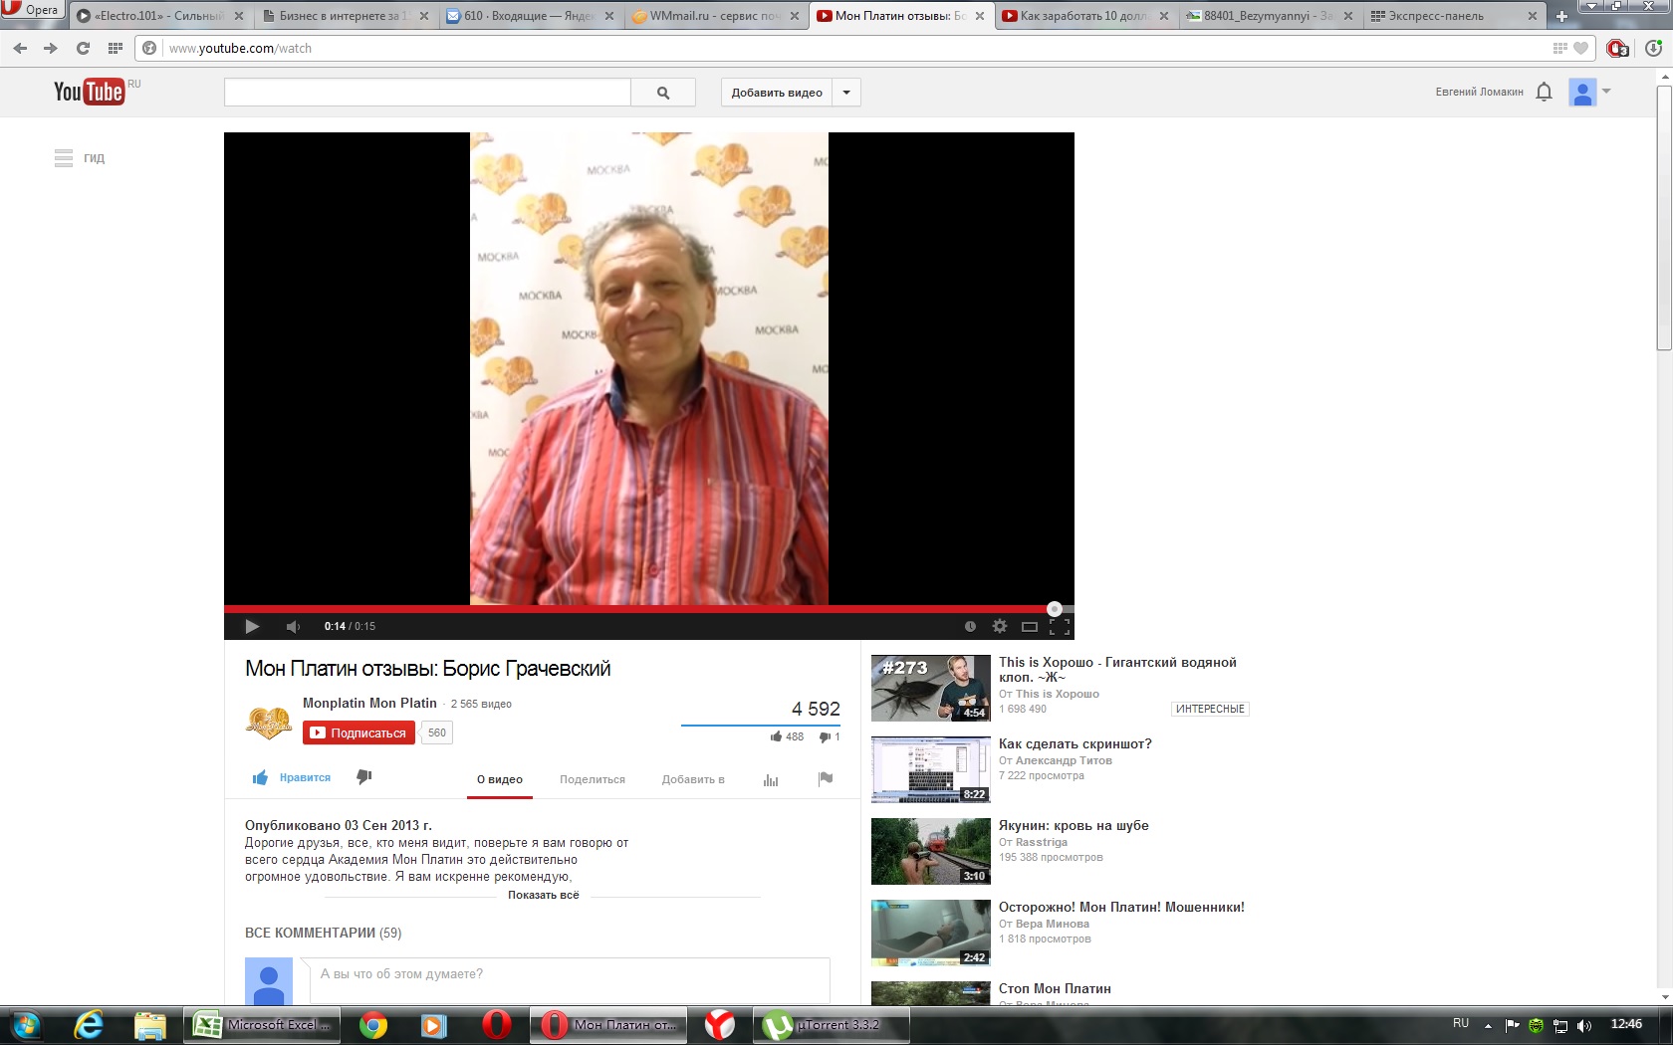This screenshot has height=1045, width=1673.
Task: Go forward with the browser forward arrow
Action: [51, 48]
